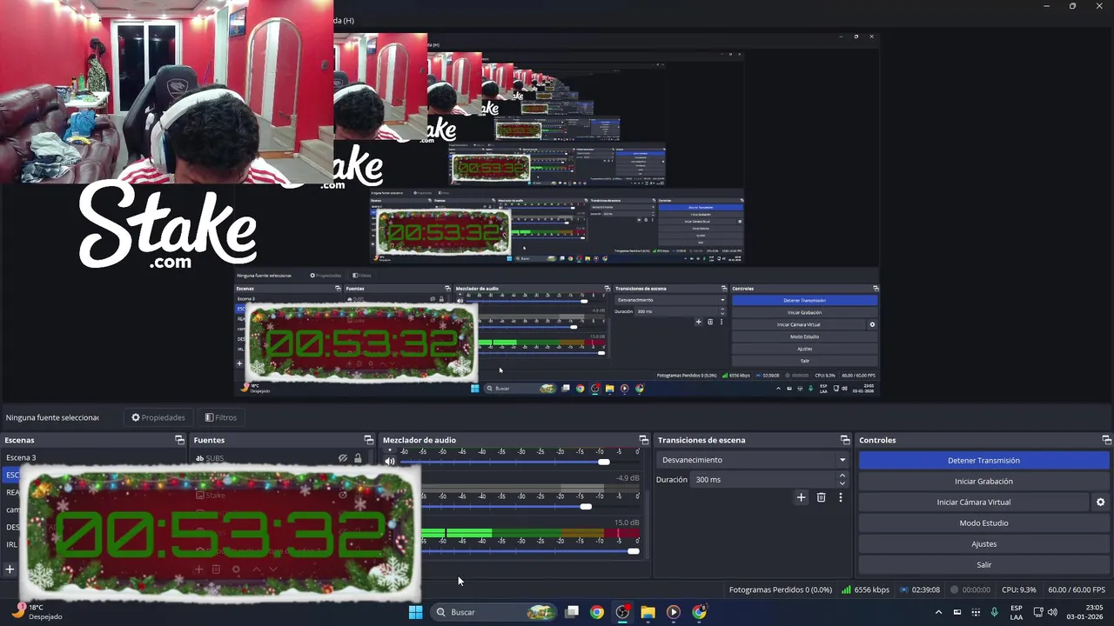Click the Buscar taskbar search box
The width and height of the screenshot is (1114, 626).
pos(493,612)
